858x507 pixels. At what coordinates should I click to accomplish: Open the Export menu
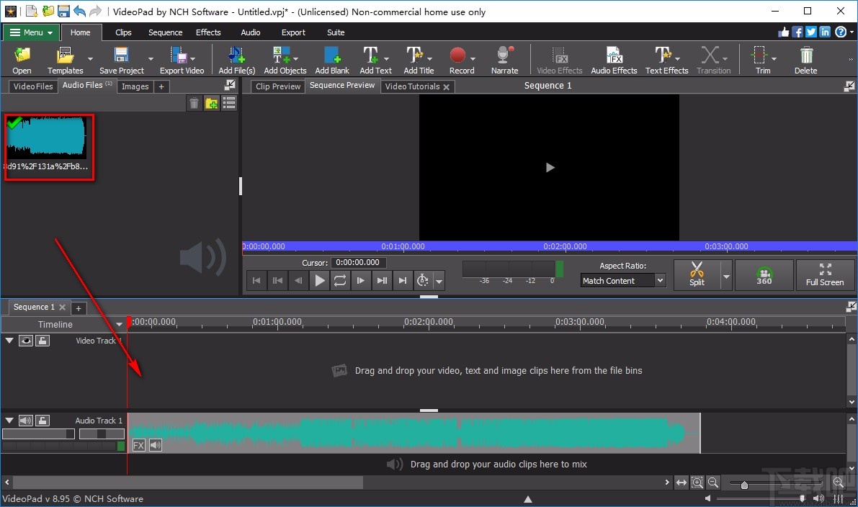click(x=293, y=32)
